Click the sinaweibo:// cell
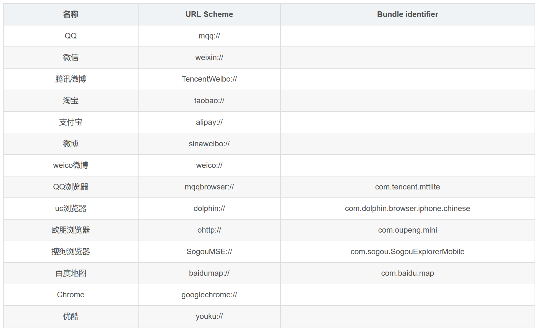539x328 pixels. (x=209, y=144)
